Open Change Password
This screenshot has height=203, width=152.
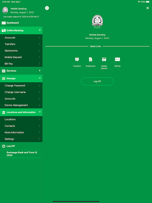(21, 86)
